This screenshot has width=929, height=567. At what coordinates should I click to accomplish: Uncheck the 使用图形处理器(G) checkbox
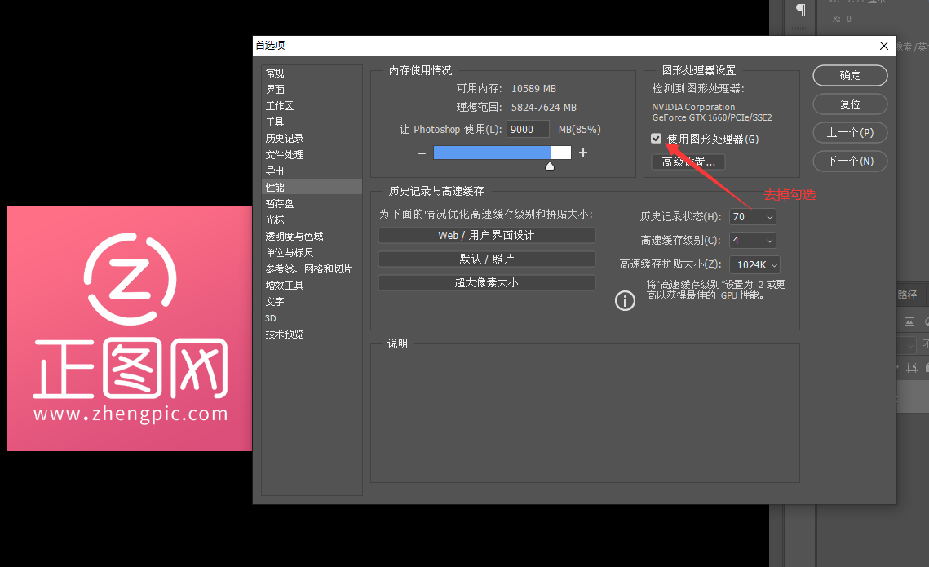click(x=656, y=139)
